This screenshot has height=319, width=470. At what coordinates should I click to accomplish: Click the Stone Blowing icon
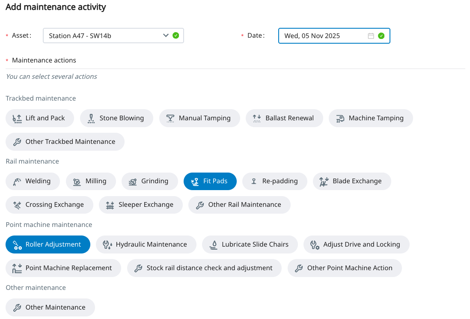[91, 118]
